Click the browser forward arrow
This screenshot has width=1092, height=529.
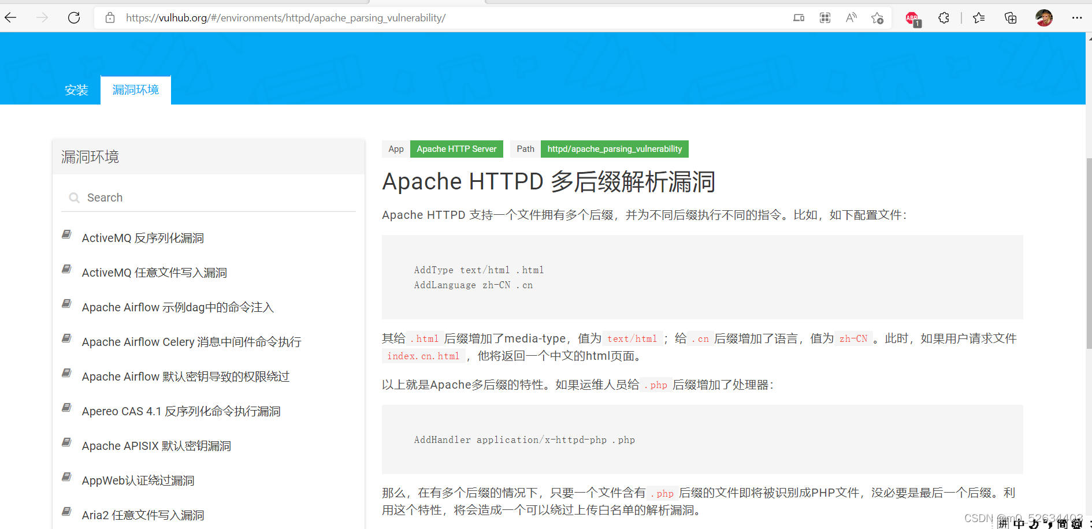coord(42,18)
